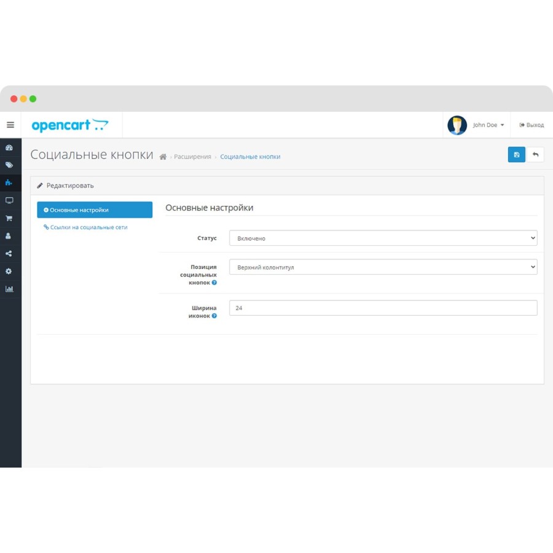Open the Marketing share sidebar icon
Screen dimensions: 553x553
tap(9, 254)
